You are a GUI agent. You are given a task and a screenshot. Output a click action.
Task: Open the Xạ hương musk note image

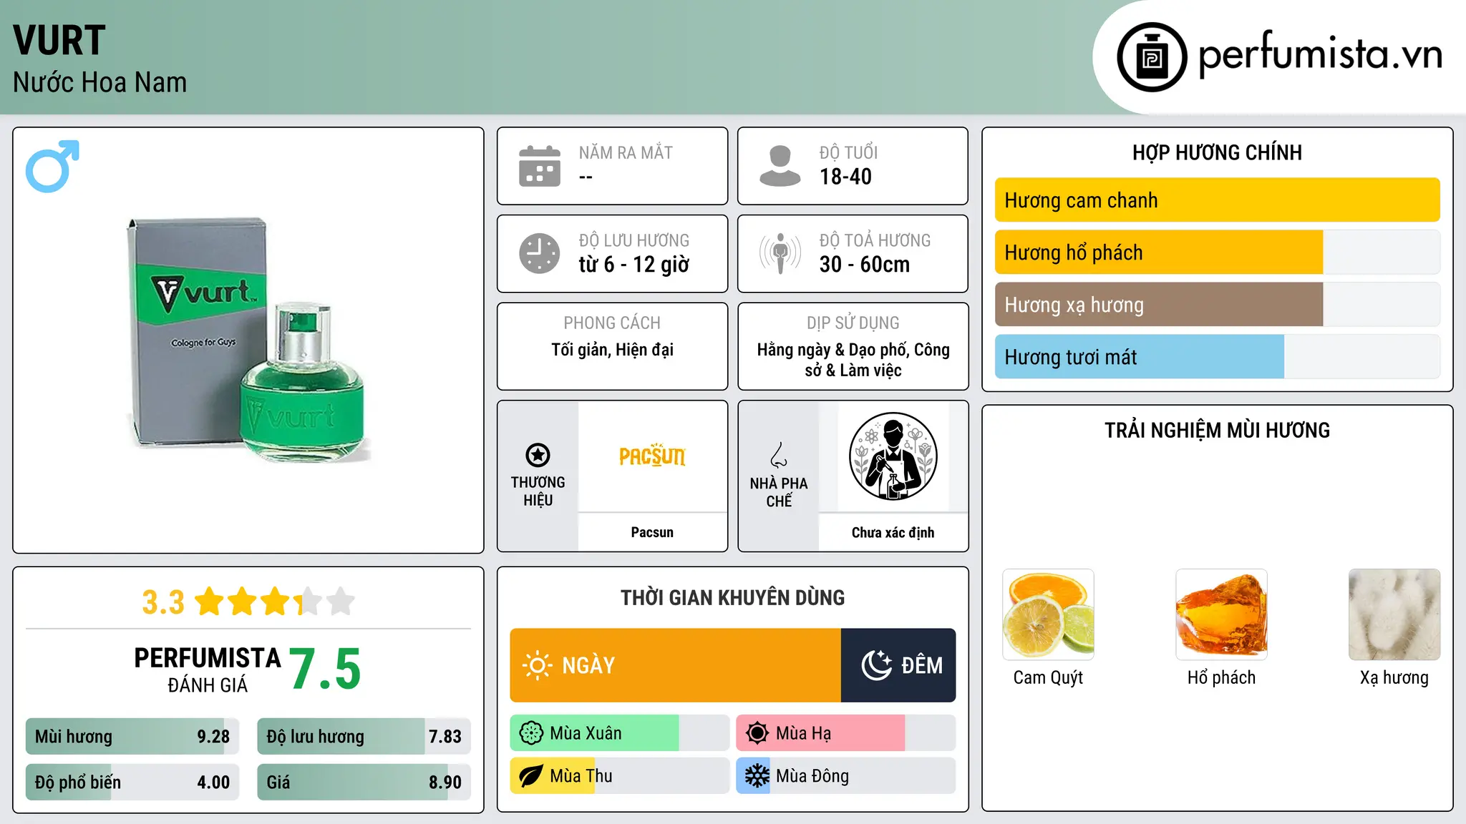[1394, 614]
